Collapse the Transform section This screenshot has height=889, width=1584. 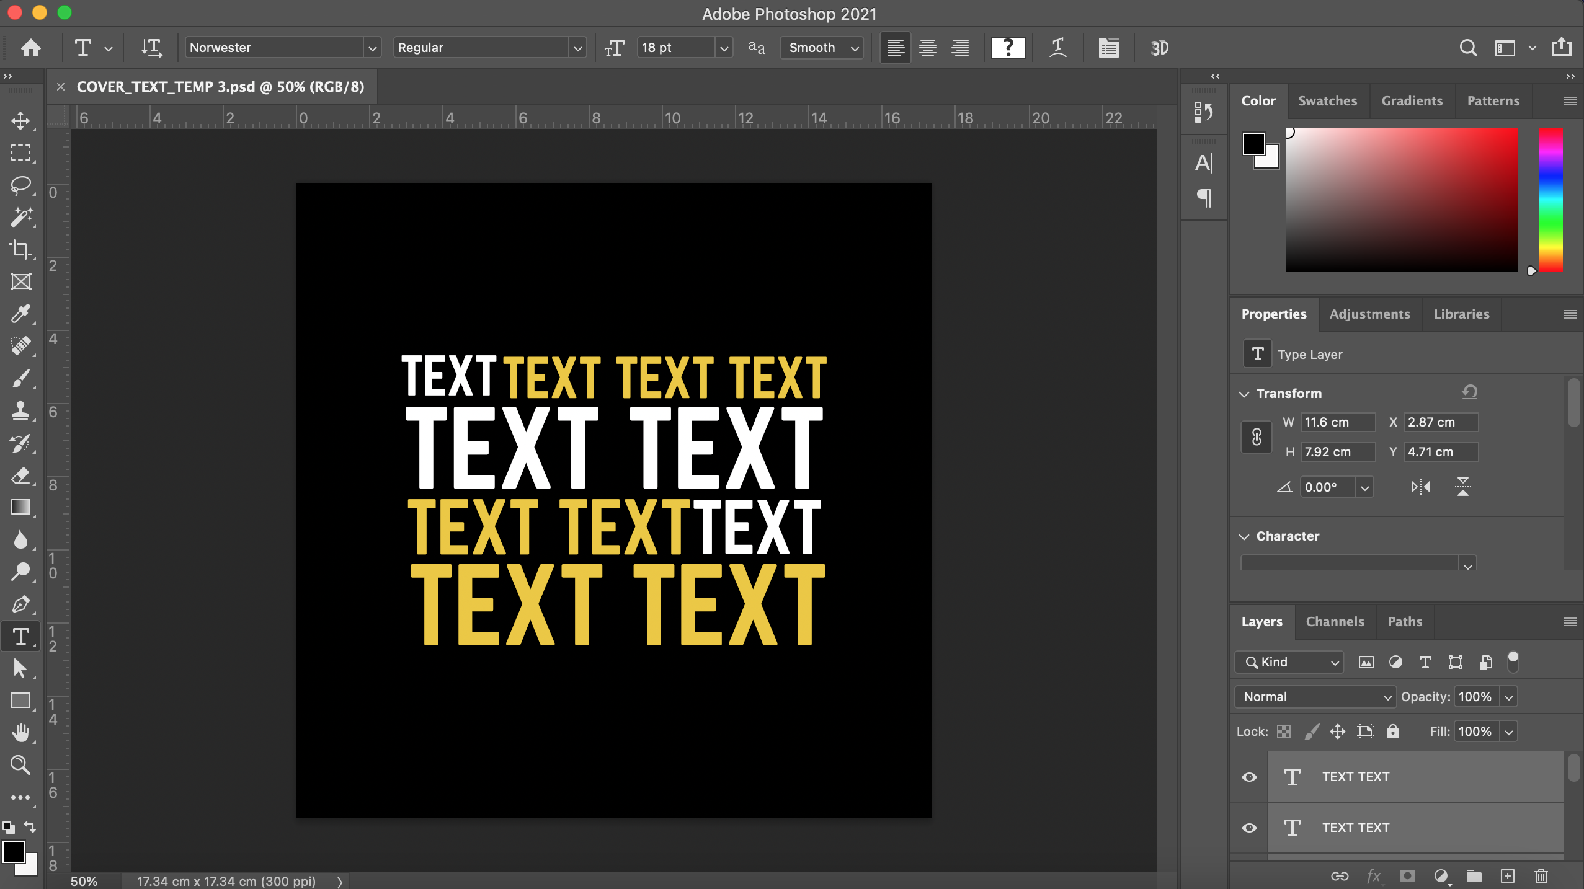tap(1245, 393)
